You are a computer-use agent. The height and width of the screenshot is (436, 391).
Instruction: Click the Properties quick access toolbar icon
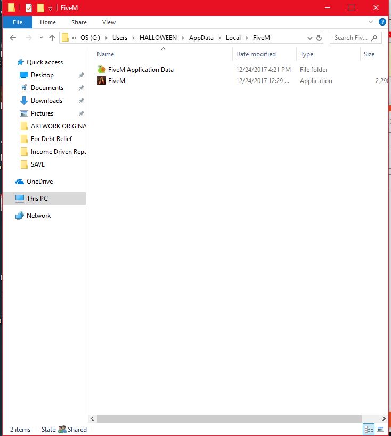pos(29,8)
